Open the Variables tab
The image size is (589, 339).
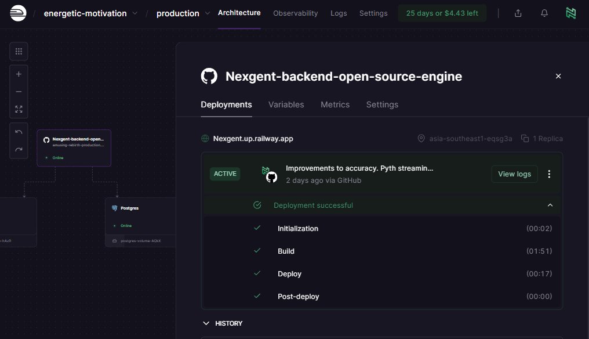(x=286, y=104)
